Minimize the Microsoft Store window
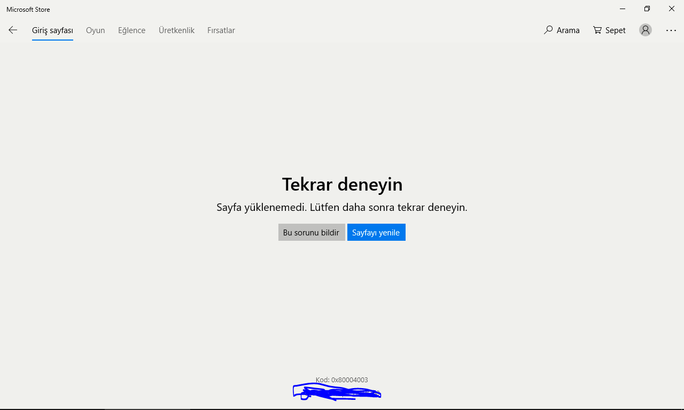 [x=623, y=9]
